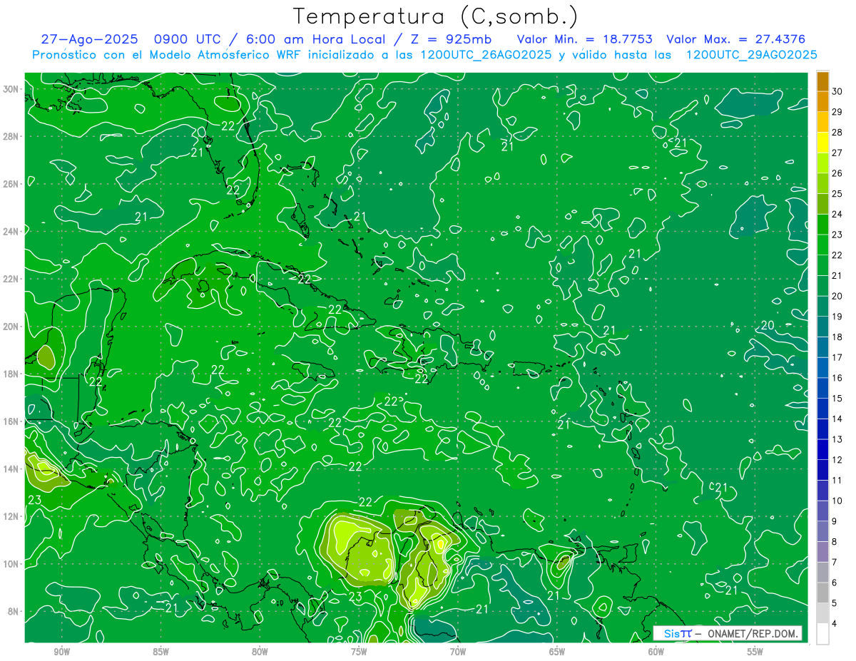Image resolution: width=856 pixels, height=661 pixels.
Task: Click the legend scale number 11
Action: pos(837,481)
